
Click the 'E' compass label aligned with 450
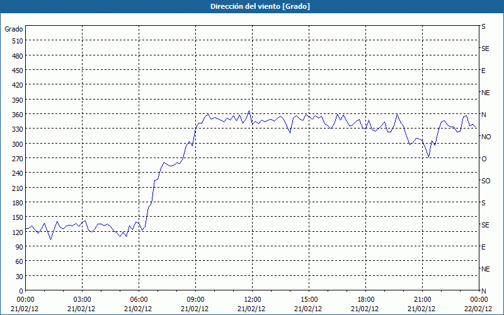[x=483, y=71]
